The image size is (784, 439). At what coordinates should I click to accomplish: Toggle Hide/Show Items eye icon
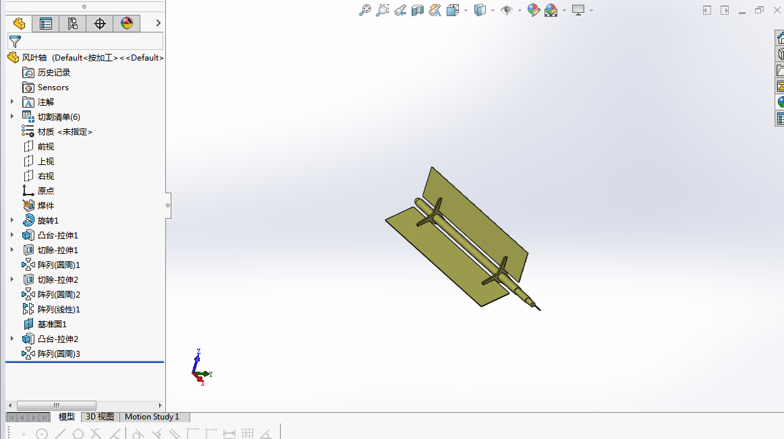click(507, 10)
